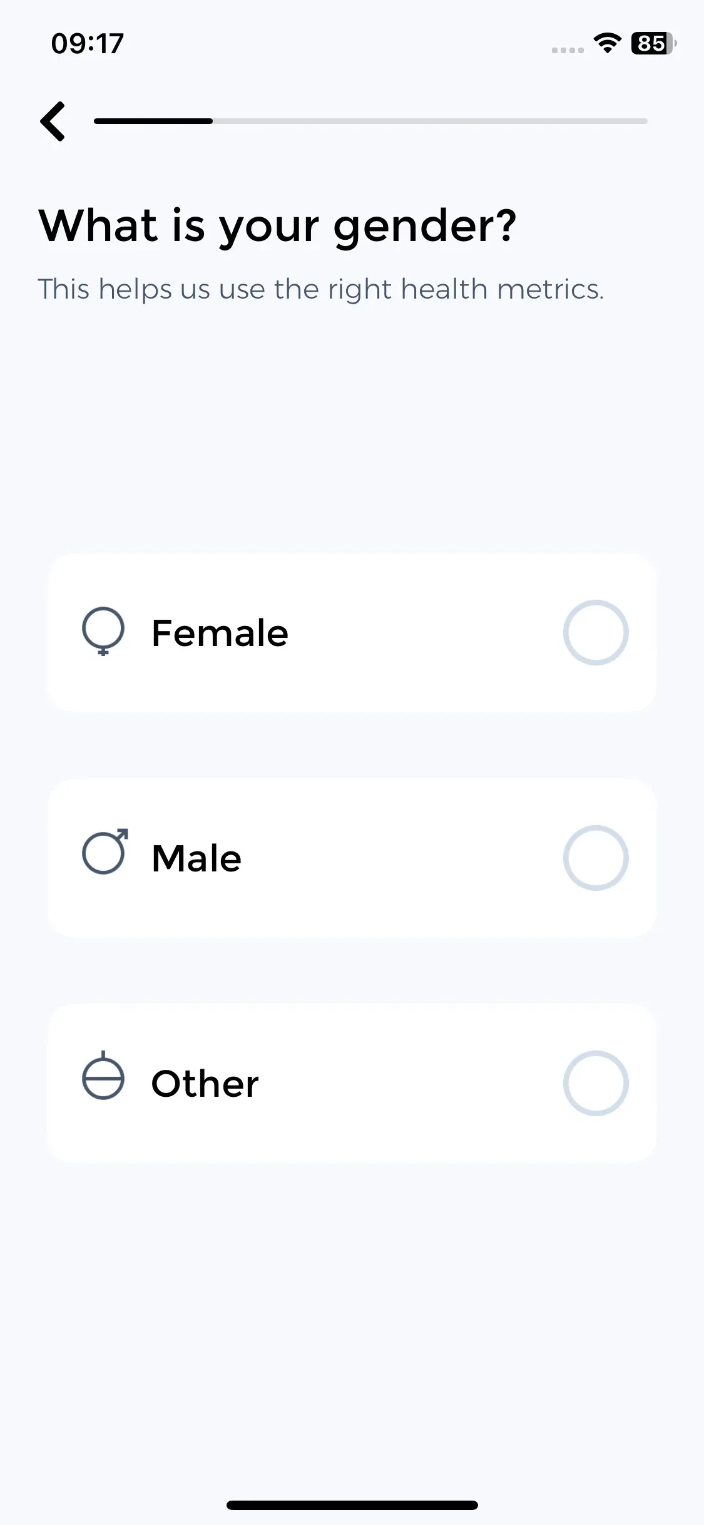This screenshot has height=1525, width=704.
Task: Click the female Venus symbol icon
Action: point(103,631)
